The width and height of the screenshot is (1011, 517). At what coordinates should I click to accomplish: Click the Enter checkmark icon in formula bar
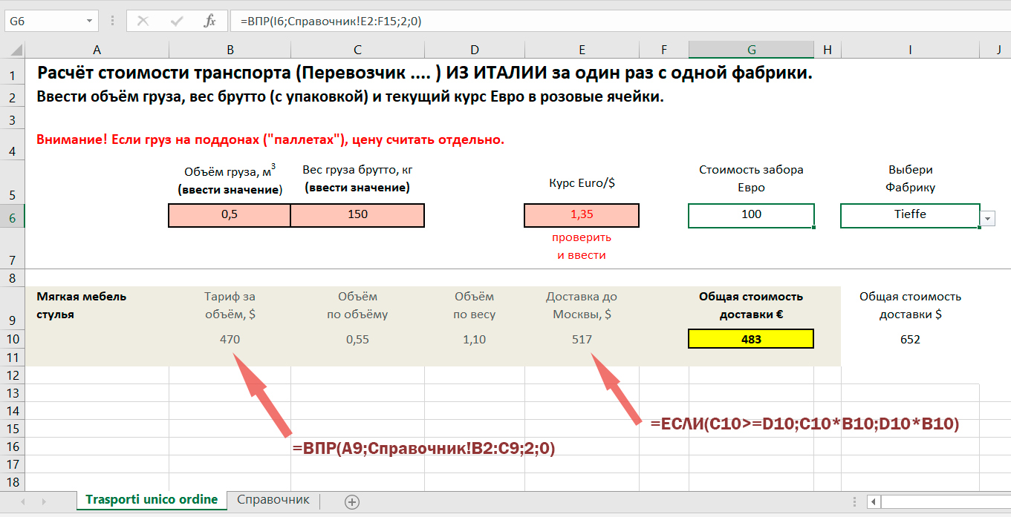(x=177, y=22)
